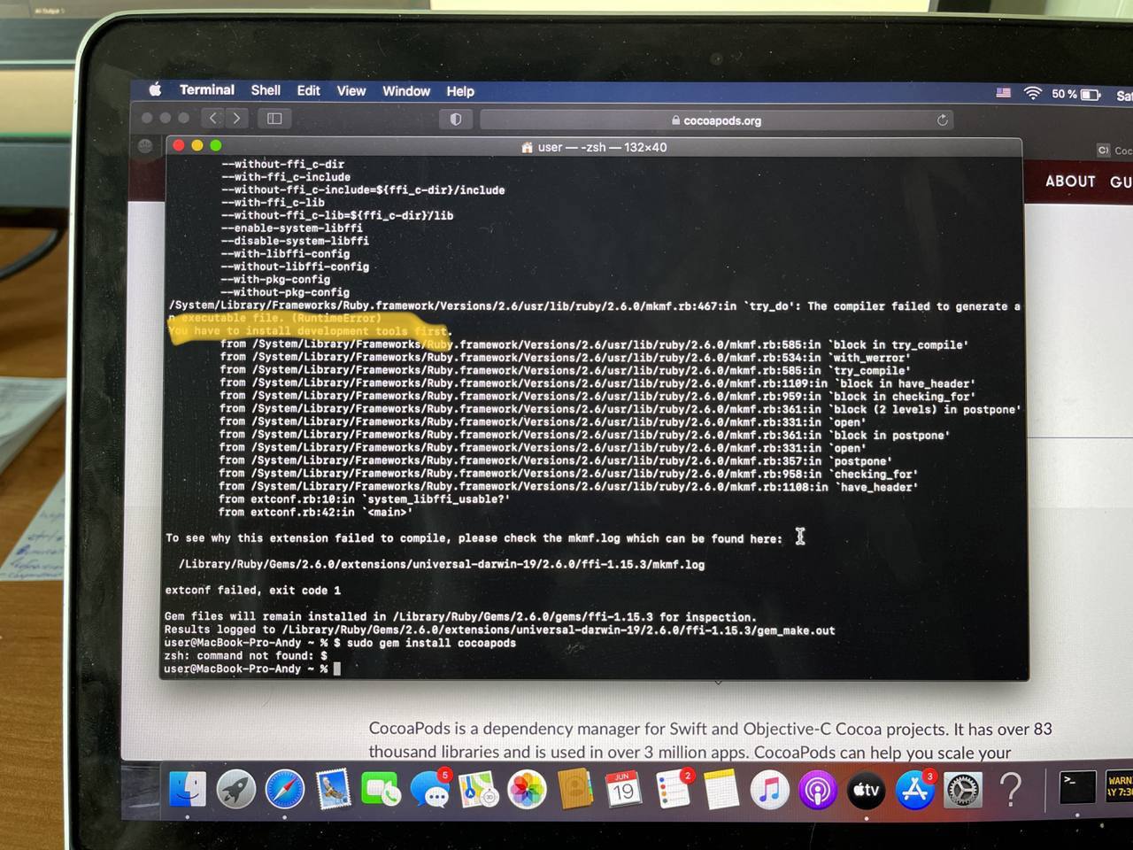Click the user zsh Terminal title bar
The height and width of the screenshot is (850, 1133).
[x=593, y=147]
